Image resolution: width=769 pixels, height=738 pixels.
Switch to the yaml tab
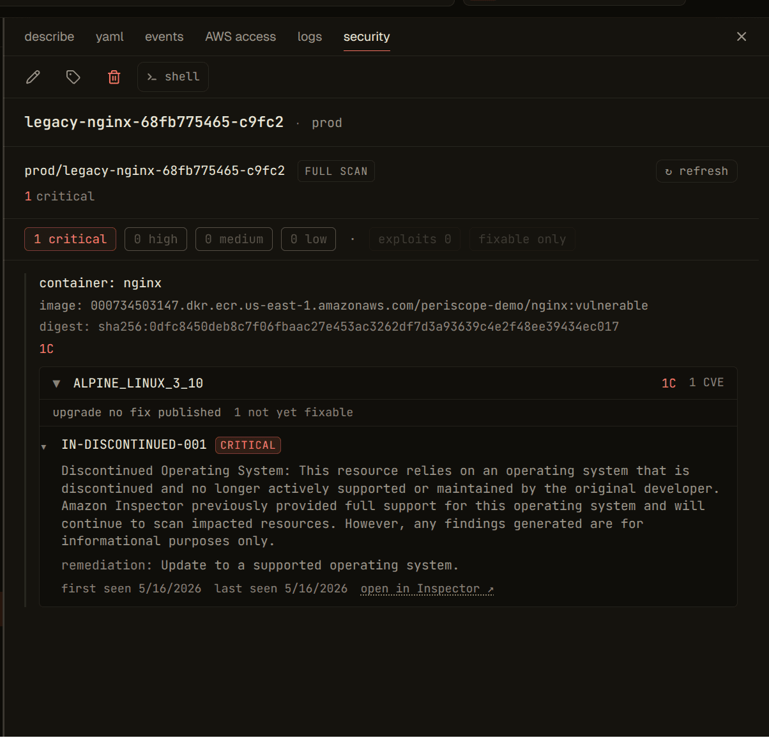(110, 37)
